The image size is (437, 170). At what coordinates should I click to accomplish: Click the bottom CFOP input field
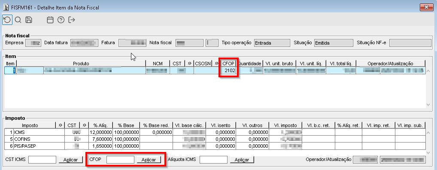click(x=120, y=160)
